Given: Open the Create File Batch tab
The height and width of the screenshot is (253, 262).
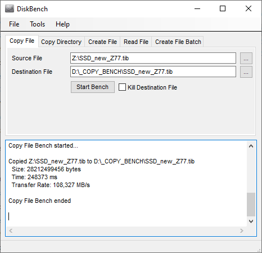Looking at the screenshot, I should [x=178, y=42].
